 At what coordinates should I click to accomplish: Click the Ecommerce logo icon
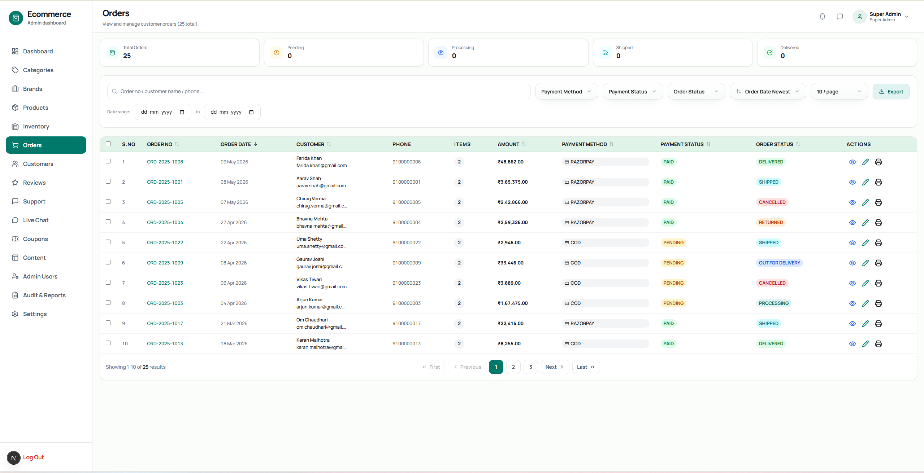click(x=16, y=18)
